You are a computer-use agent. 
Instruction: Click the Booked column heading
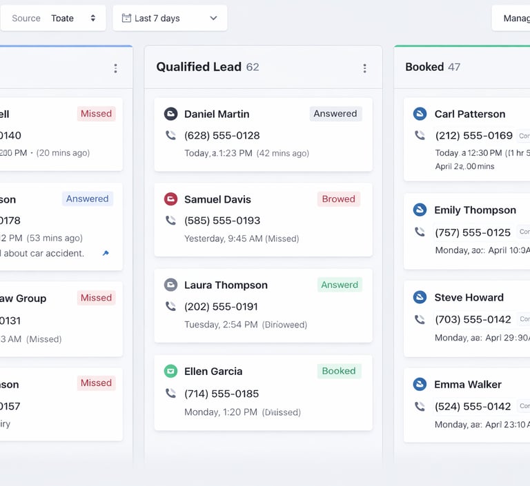click(x=424, y=67)
